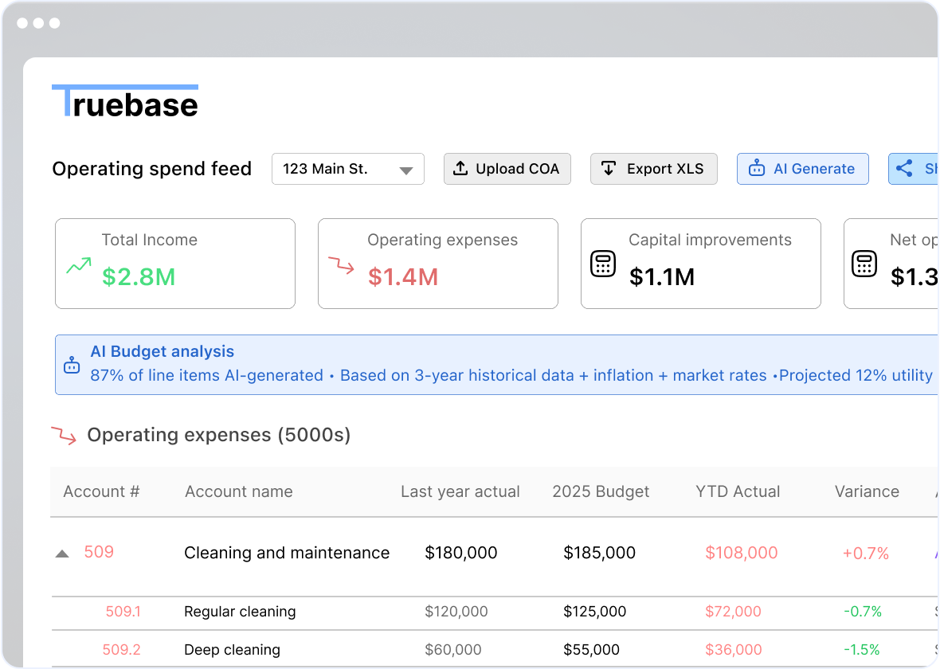Click the calculator icon in Capital improvements card

603,264
